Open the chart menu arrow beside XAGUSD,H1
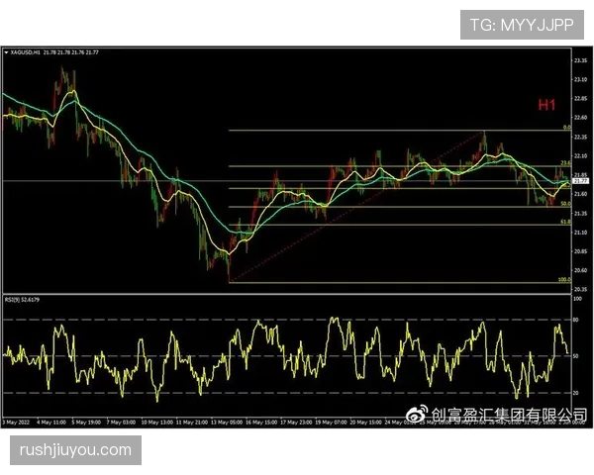This screenshot has height=475, width=594. point(7,52)
